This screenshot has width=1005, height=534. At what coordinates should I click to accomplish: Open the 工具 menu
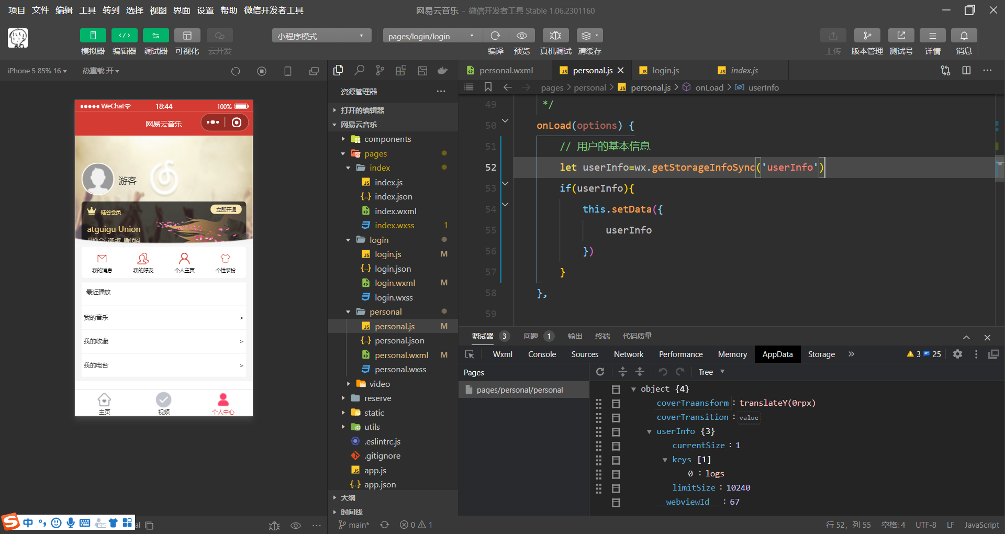pyautogui.click(x=87, y=10)
